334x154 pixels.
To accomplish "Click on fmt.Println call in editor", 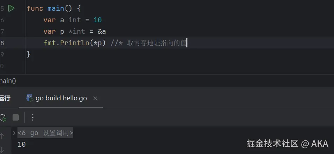I will (x=74, y=43).
